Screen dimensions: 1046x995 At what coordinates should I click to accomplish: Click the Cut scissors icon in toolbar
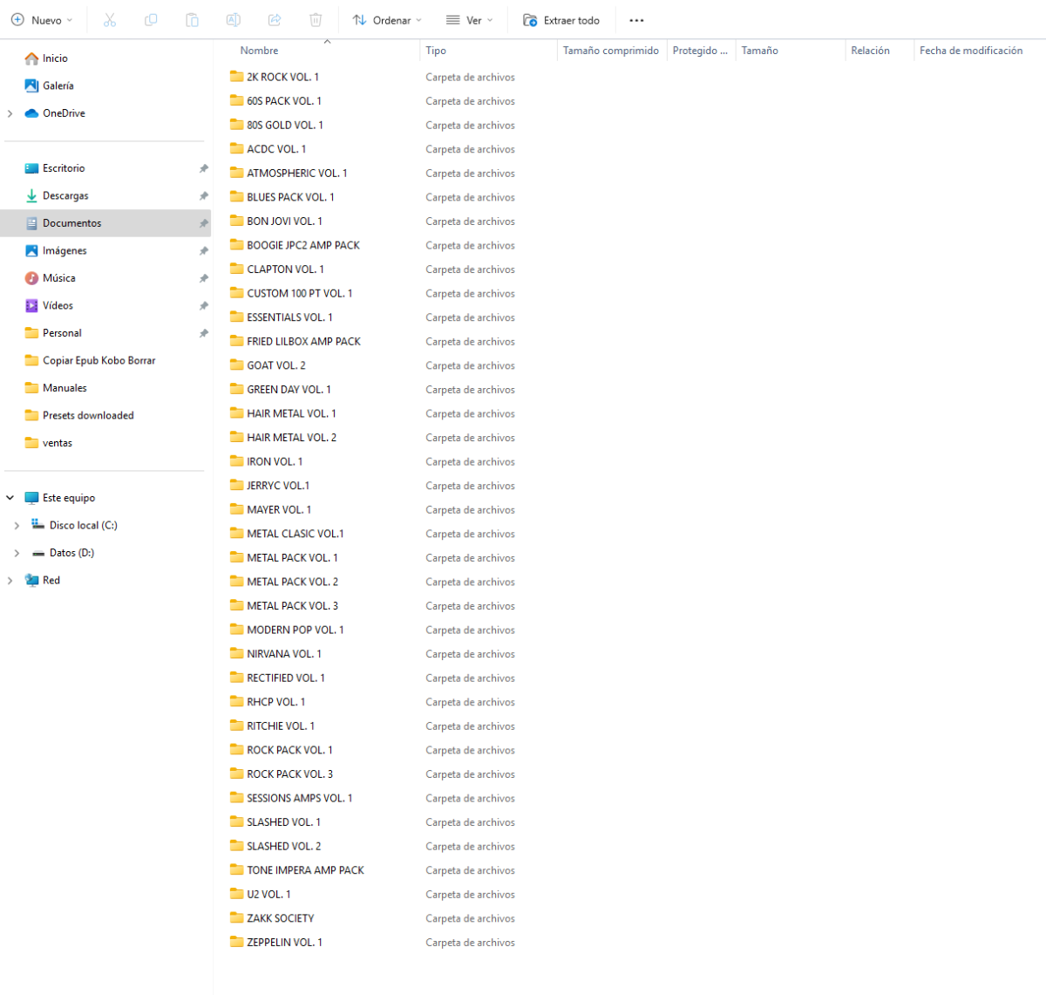(110, 20)
